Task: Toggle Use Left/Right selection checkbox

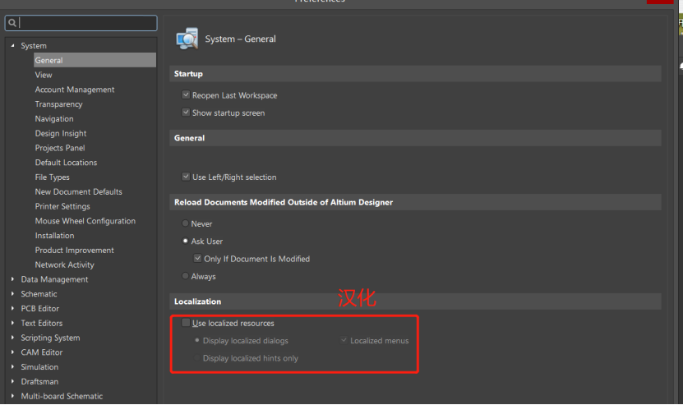Action: coord(186,177)
